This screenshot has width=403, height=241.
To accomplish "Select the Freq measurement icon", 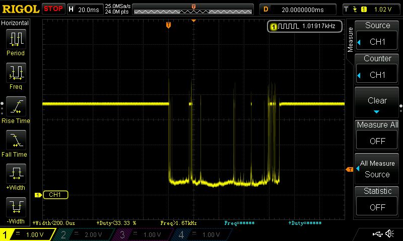I will tap(16, 72).
